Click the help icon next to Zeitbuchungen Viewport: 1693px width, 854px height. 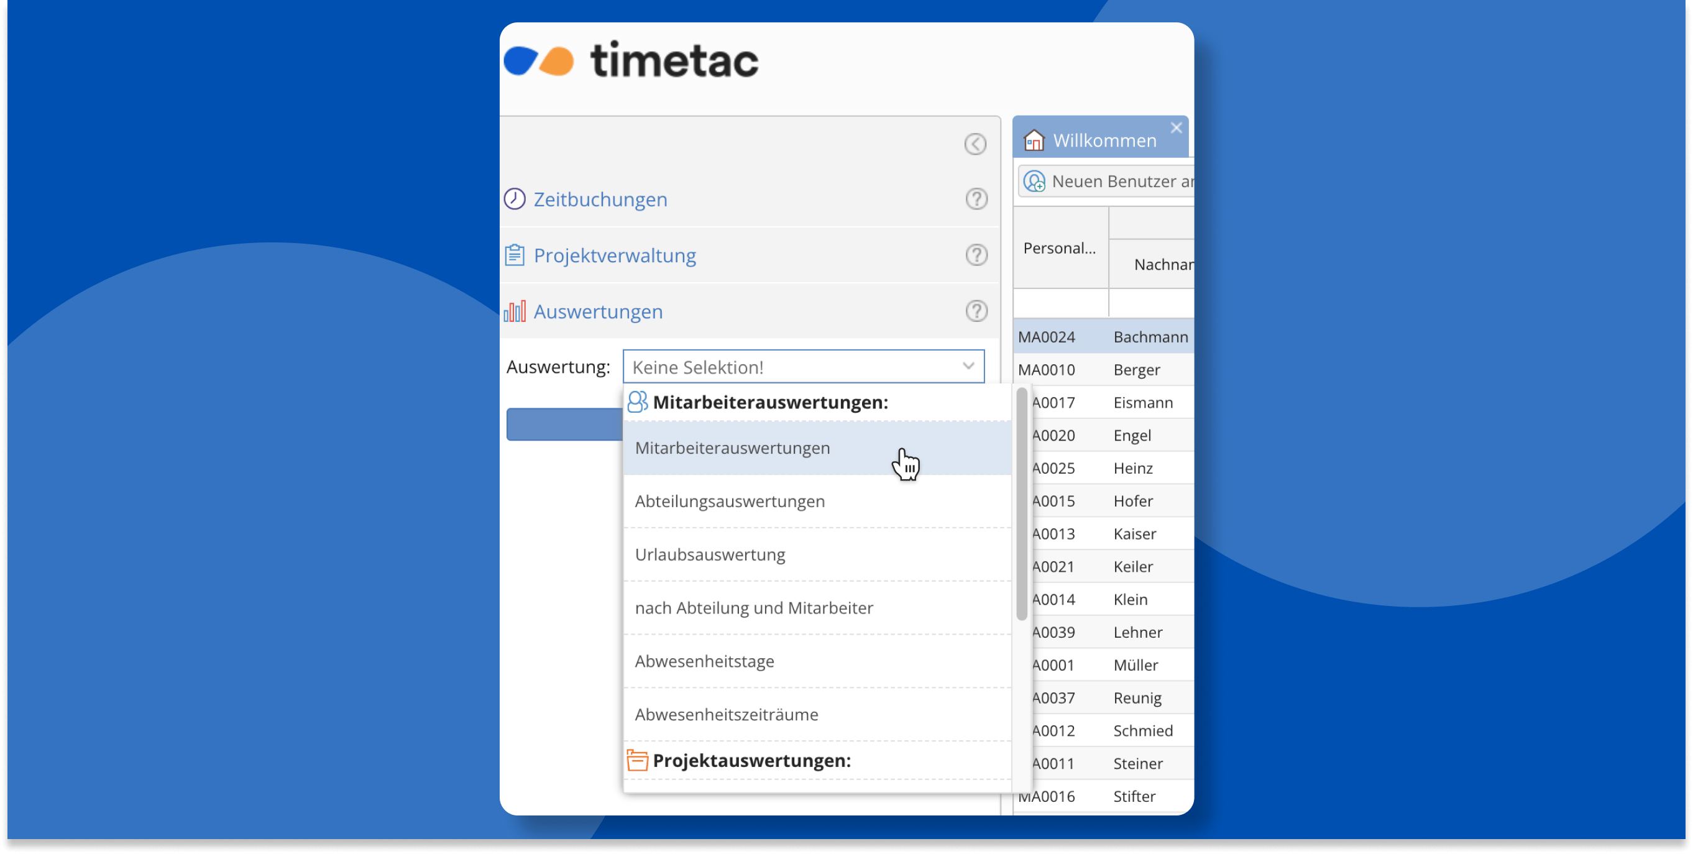(x=976, y=200)
